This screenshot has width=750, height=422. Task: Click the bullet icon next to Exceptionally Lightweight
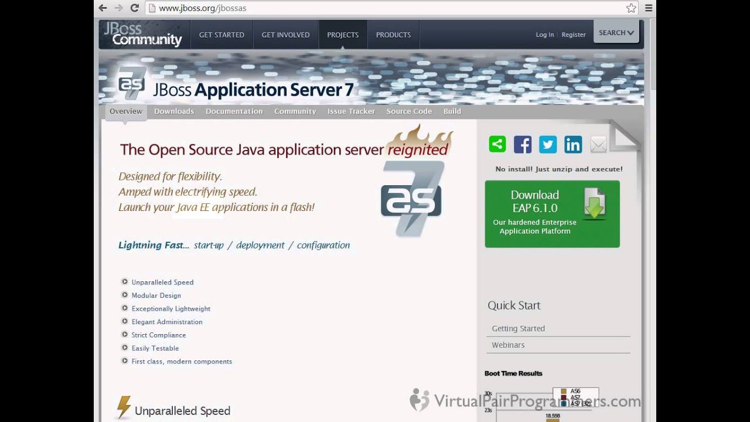click(x=125, y=308)
